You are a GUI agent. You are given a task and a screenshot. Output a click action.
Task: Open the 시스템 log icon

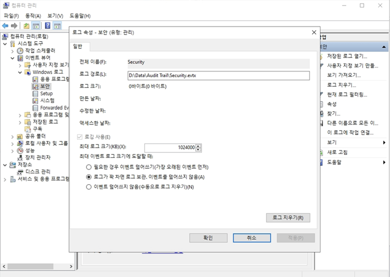click(x=36, y=101)
